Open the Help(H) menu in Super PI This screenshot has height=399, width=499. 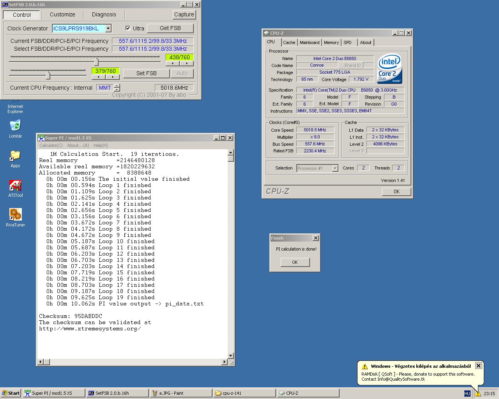click(101, 145)
